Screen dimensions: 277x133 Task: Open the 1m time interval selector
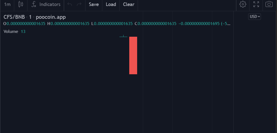7,4
